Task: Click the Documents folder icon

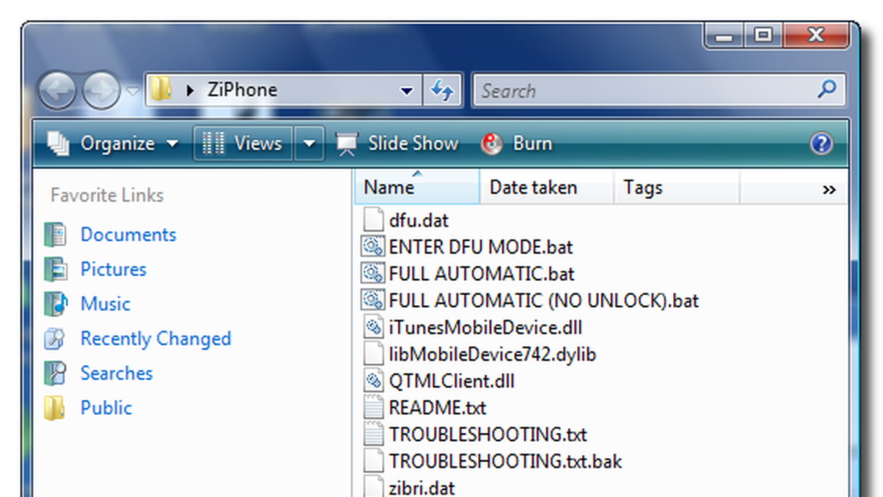Action: pos(55,235)
